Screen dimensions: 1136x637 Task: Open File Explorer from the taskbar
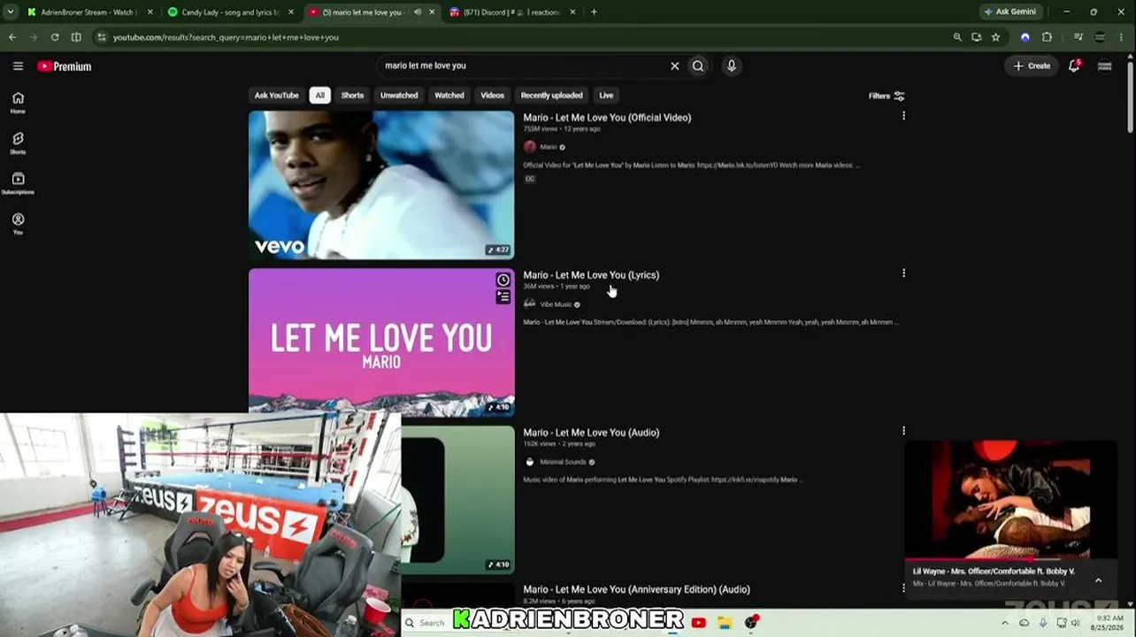click(x=725, y=623)
